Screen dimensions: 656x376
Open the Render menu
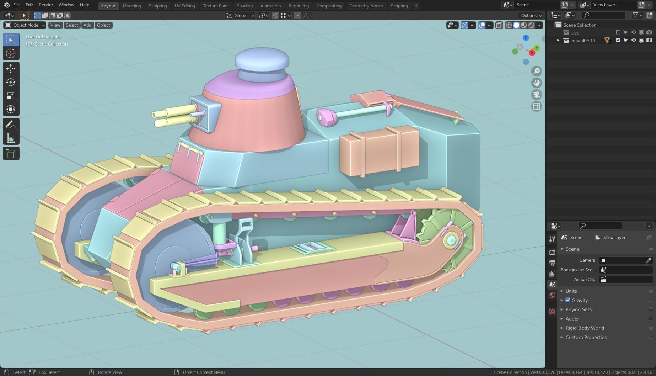coord(46,5)
